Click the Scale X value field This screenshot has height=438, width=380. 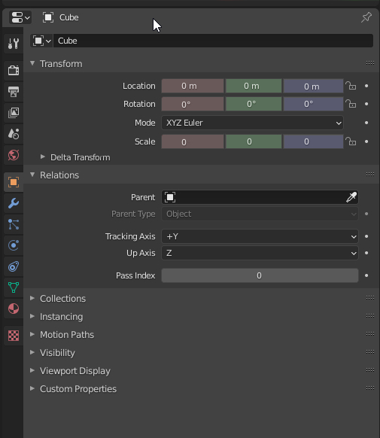pos(193,141)
